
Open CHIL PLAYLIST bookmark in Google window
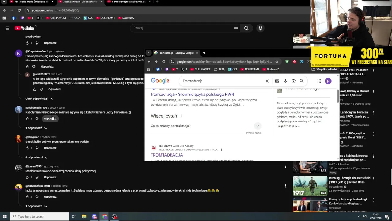[x=200, y=69]
